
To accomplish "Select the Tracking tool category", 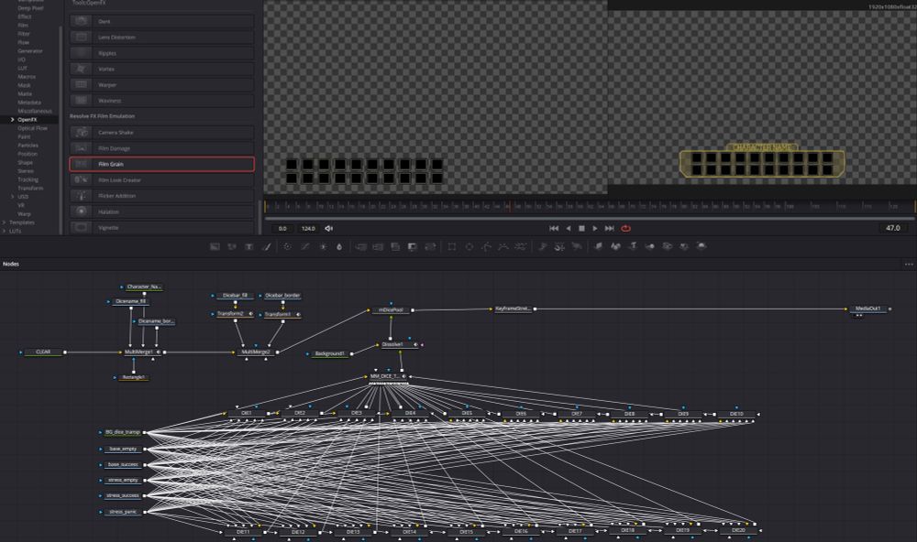I will tap(28, 179).
